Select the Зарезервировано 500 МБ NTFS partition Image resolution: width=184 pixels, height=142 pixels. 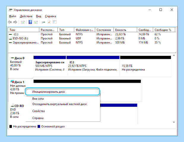50,66
